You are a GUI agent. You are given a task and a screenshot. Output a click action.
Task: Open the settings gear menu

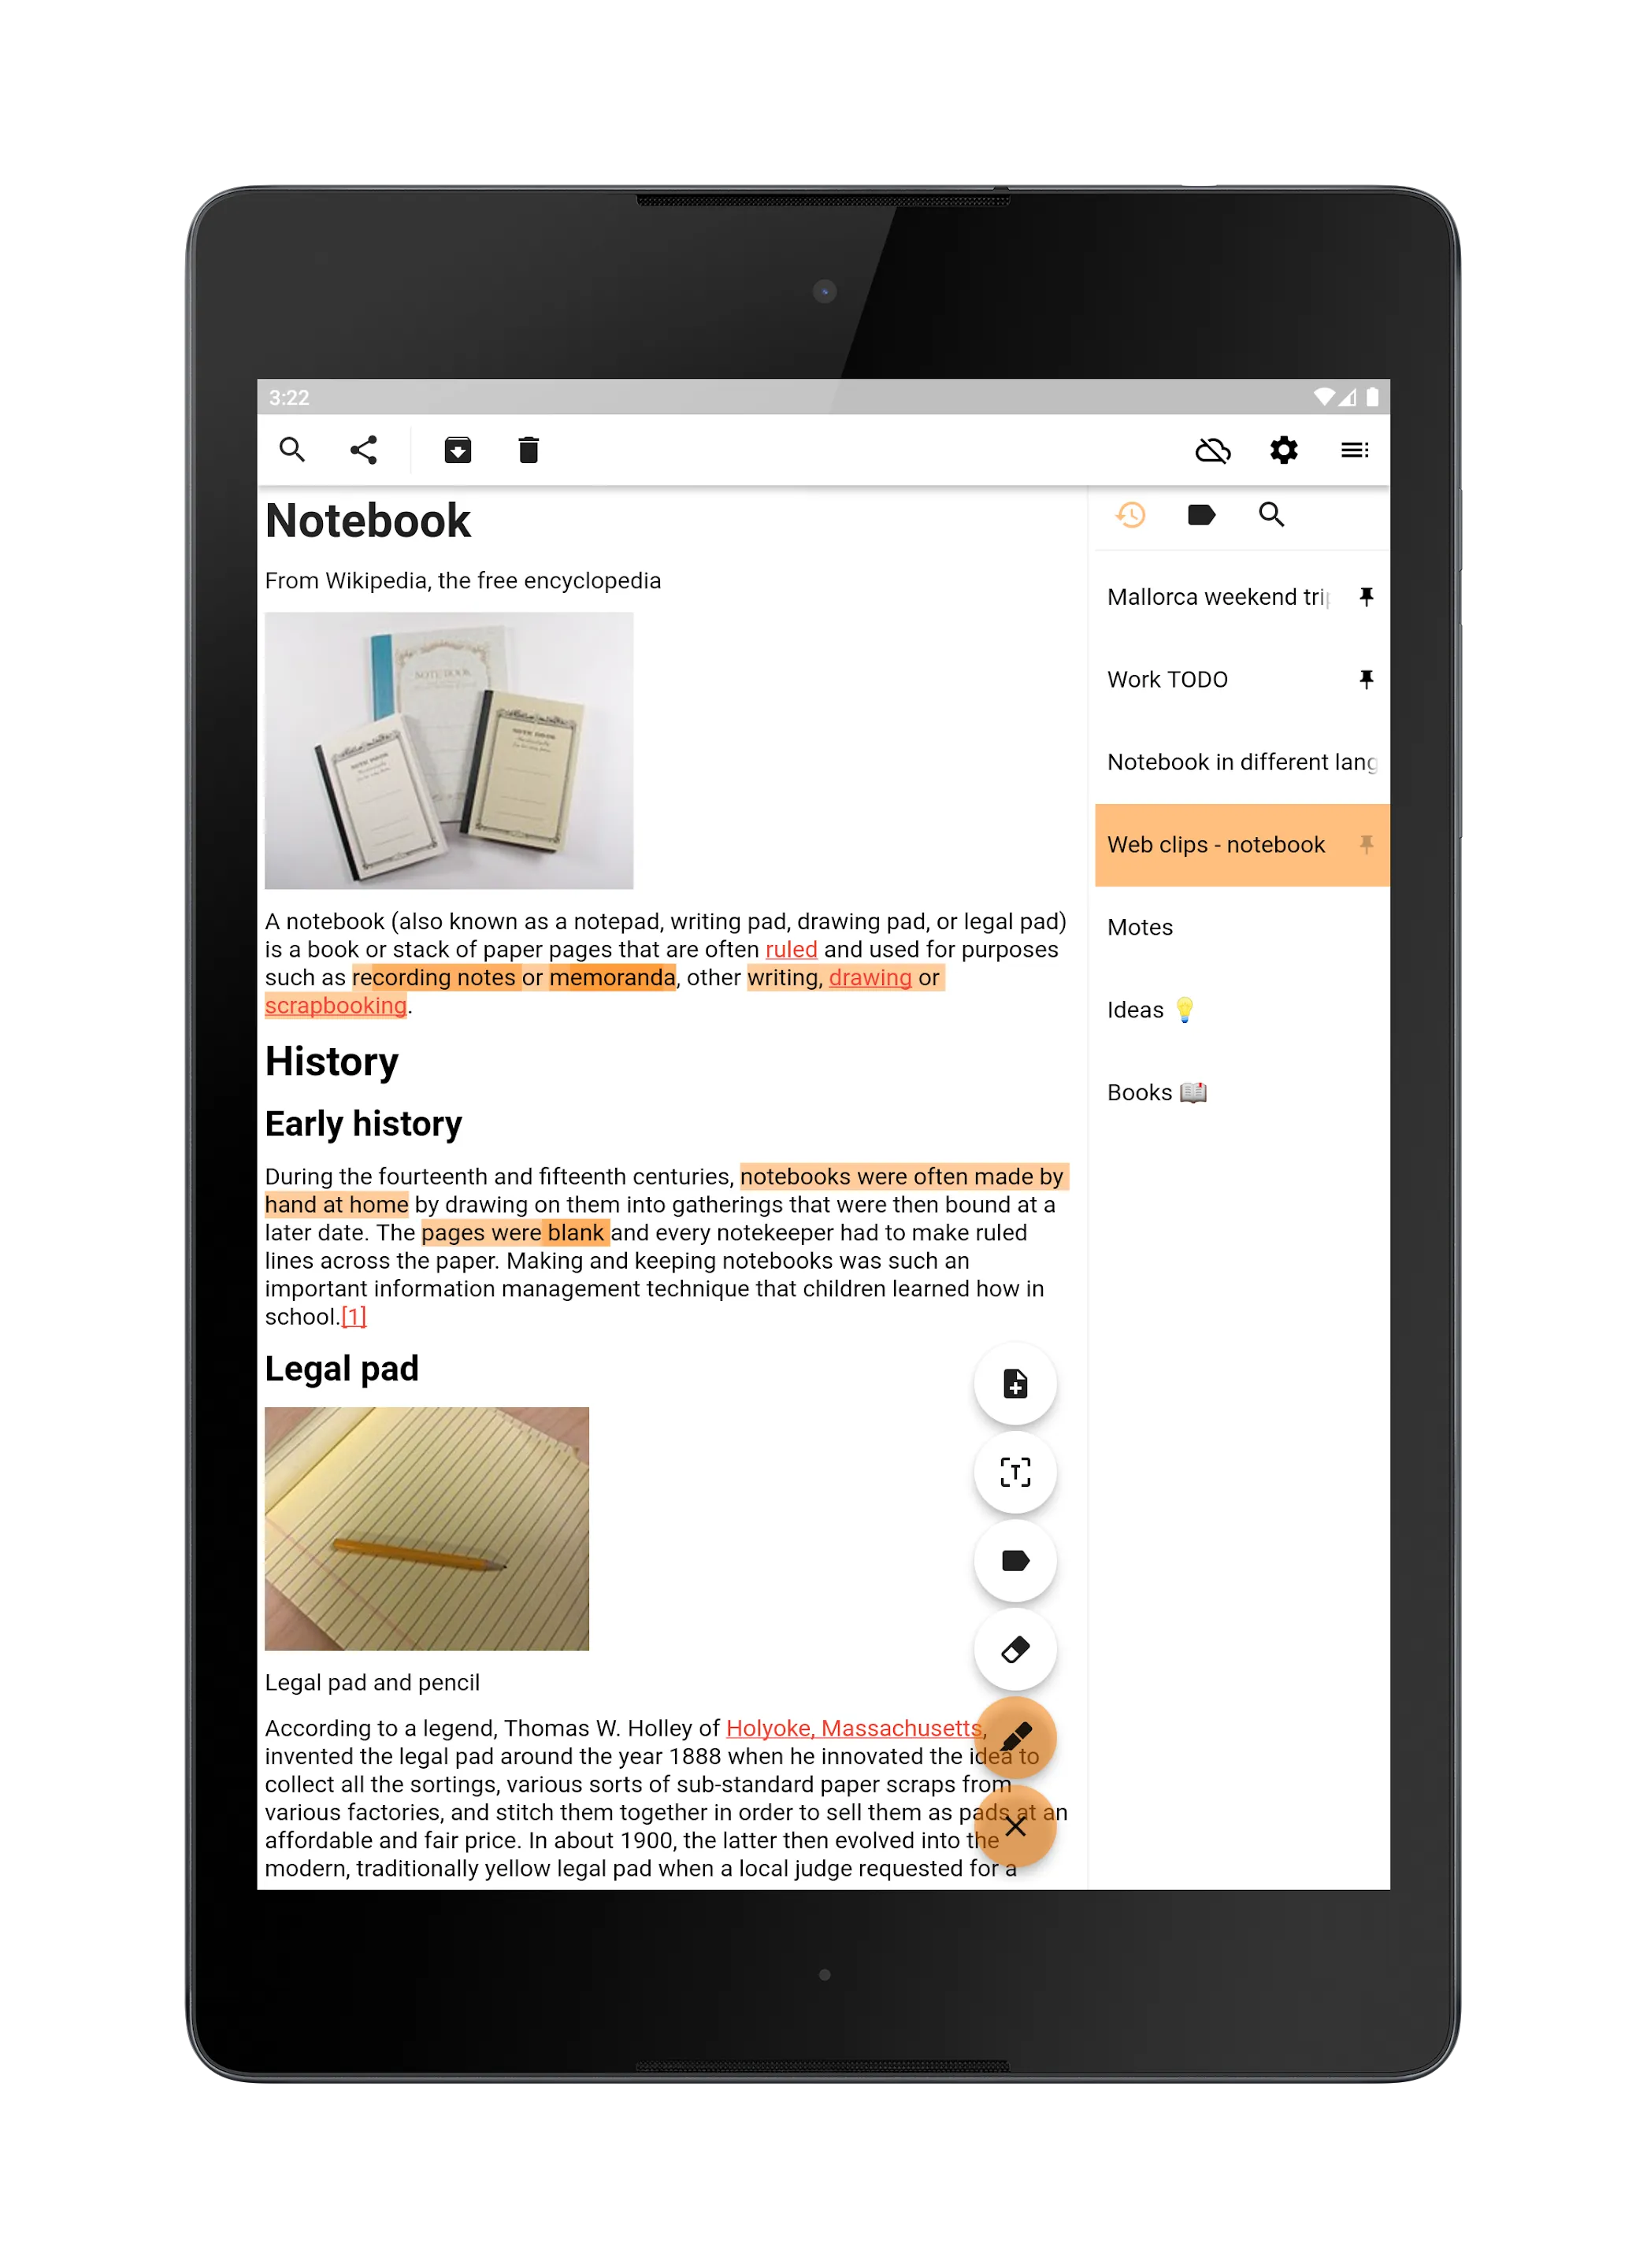(1284, 449)
